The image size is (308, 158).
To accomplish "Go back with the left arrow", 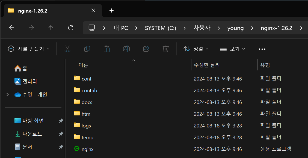I will [x=12, y=28].
